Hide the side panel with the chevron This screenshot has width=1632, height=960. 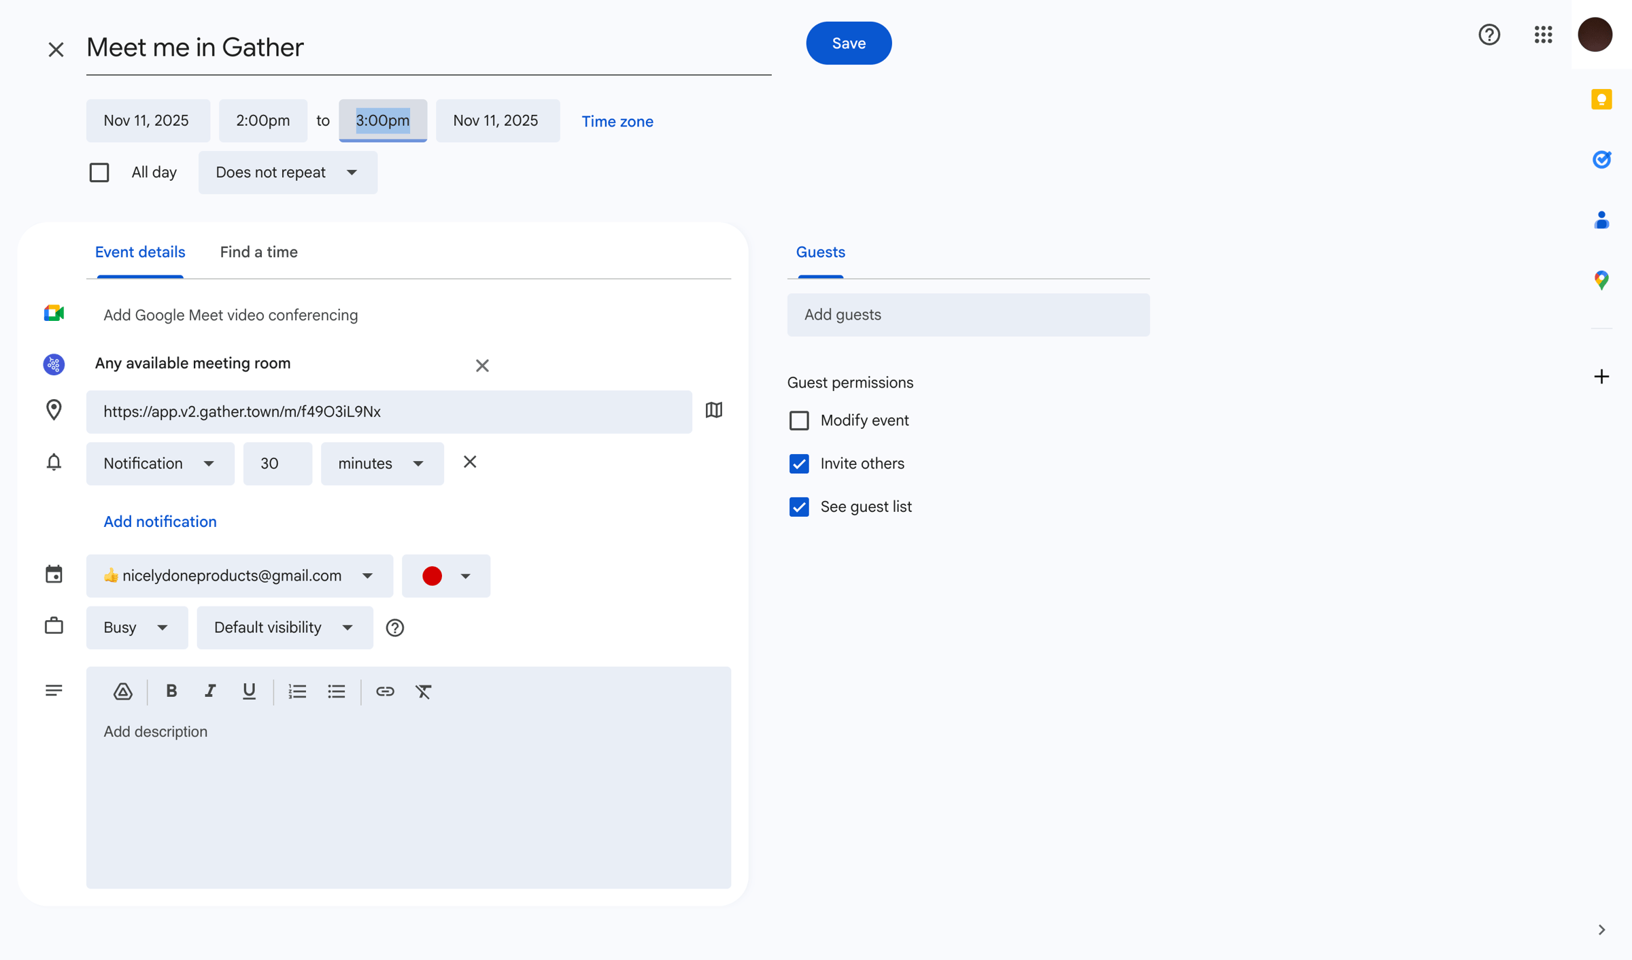(x=1601, y=929)
